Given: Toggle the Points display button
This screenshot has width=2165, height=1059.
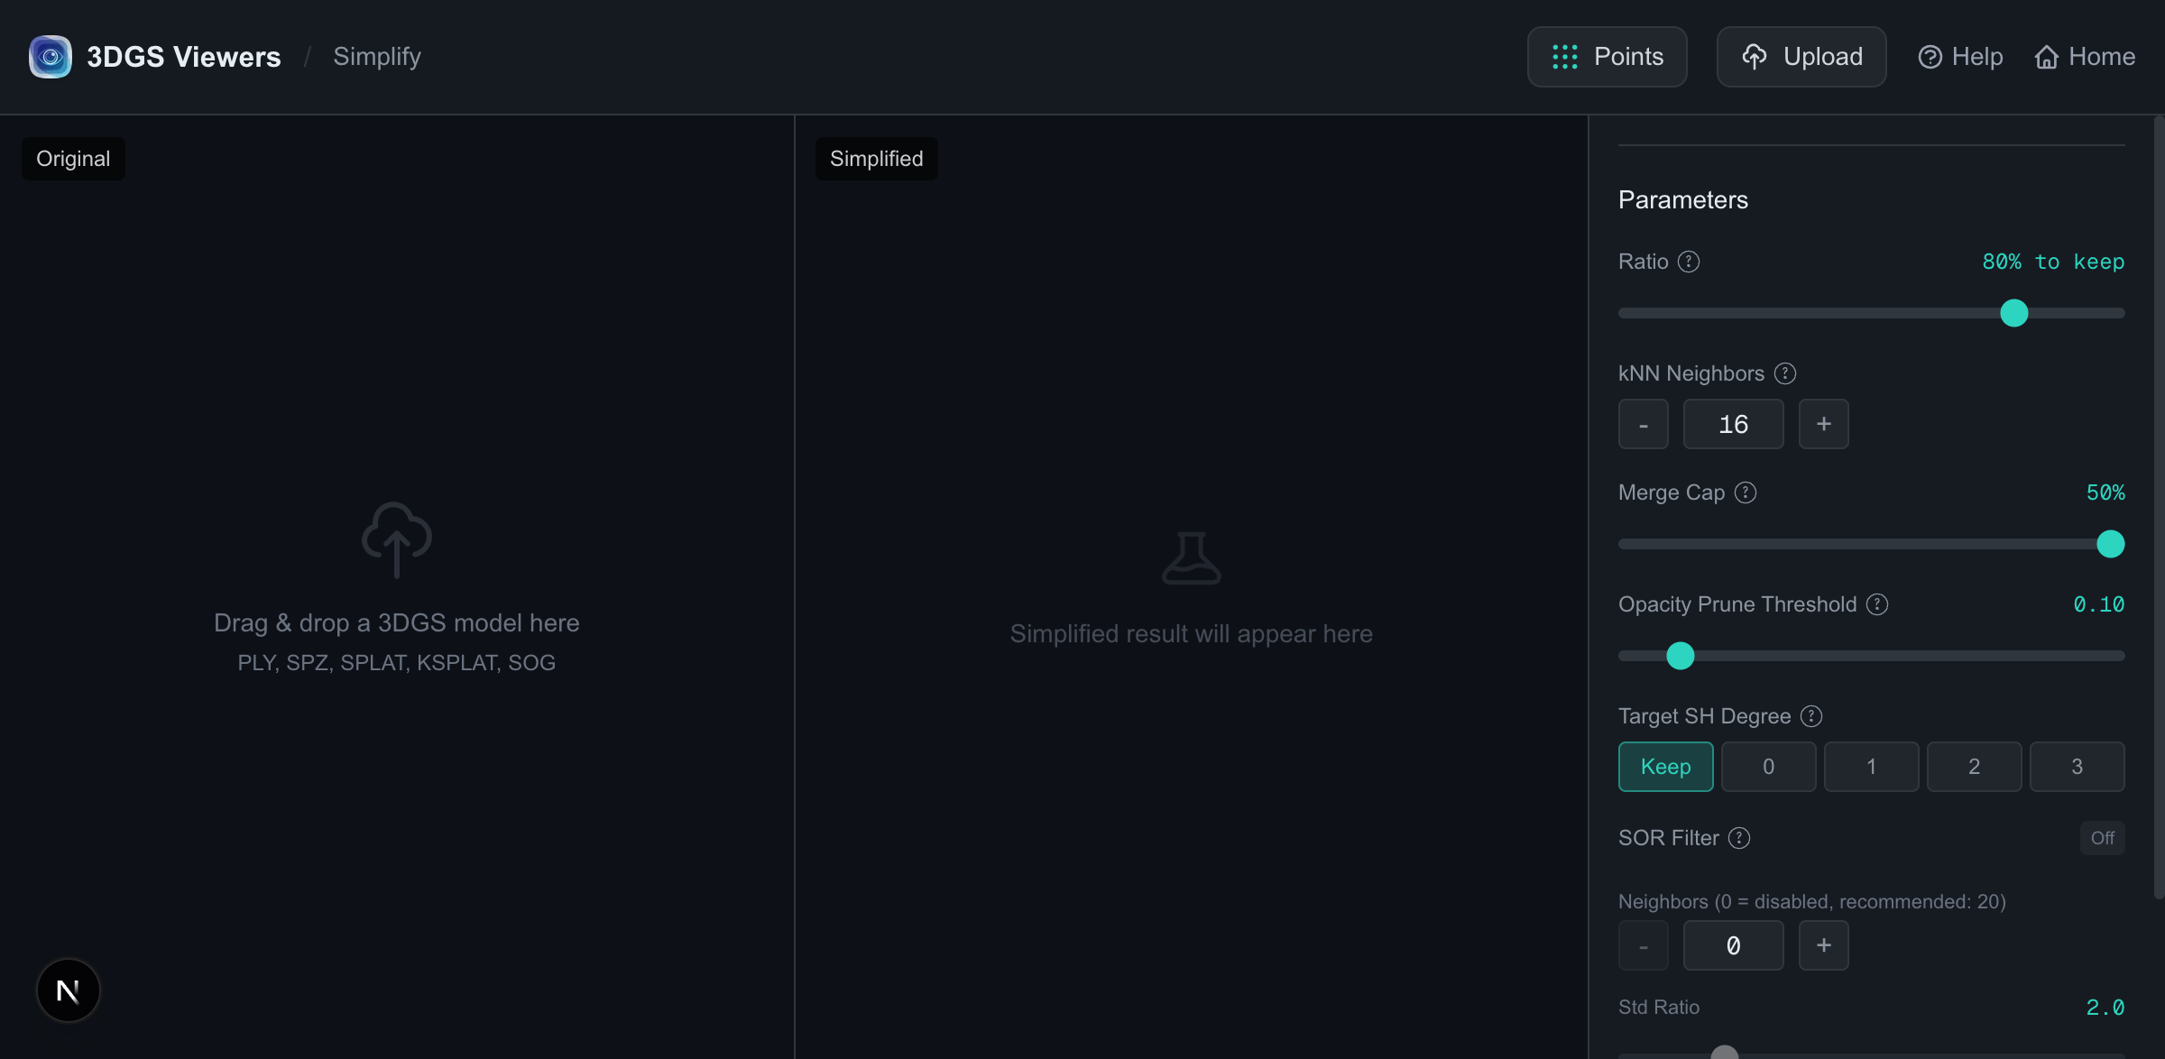Looking at the screenshot, I should 1607,57.
